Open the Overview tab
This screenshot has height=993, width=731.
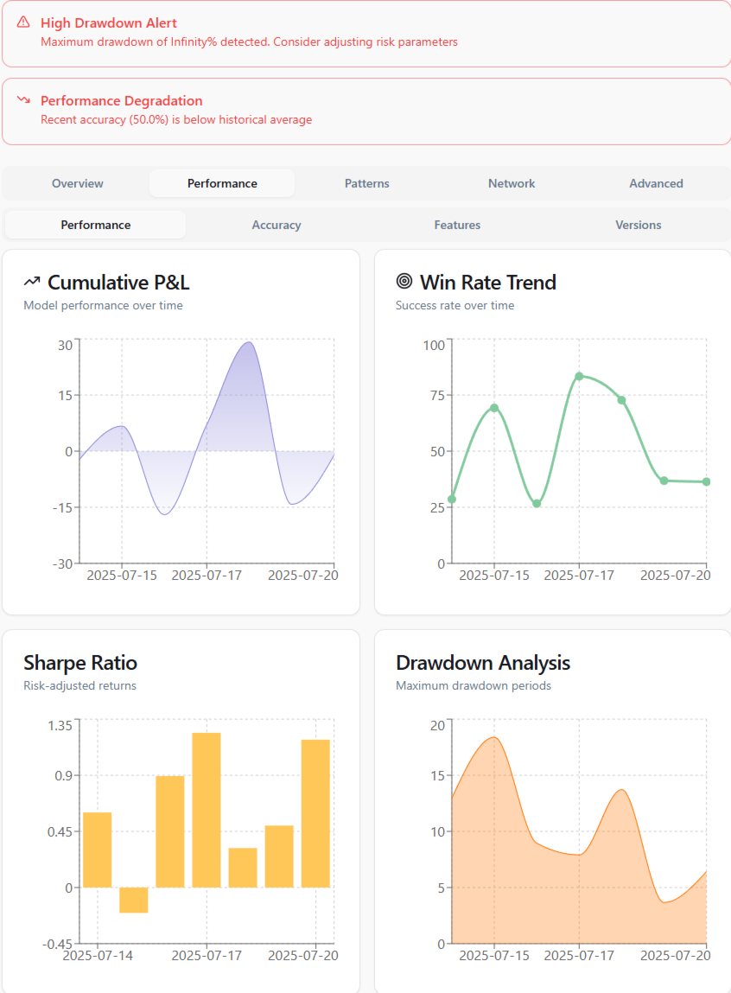78,183
